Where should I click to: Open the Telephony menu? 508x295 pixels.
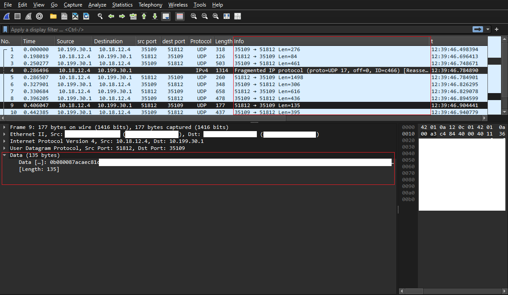point(150,5)
